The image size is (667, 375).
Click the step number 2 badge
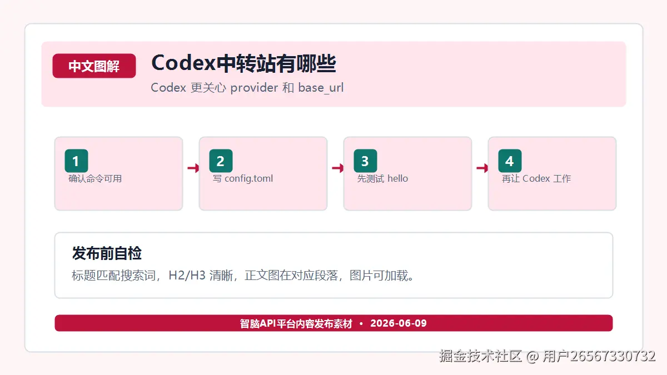pos(221,161)
